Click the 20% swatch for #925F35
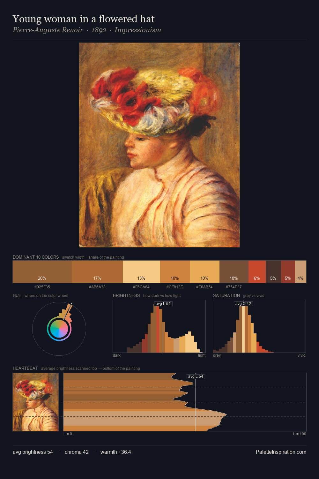The image size is (319, 479). [x=42, y=272]
